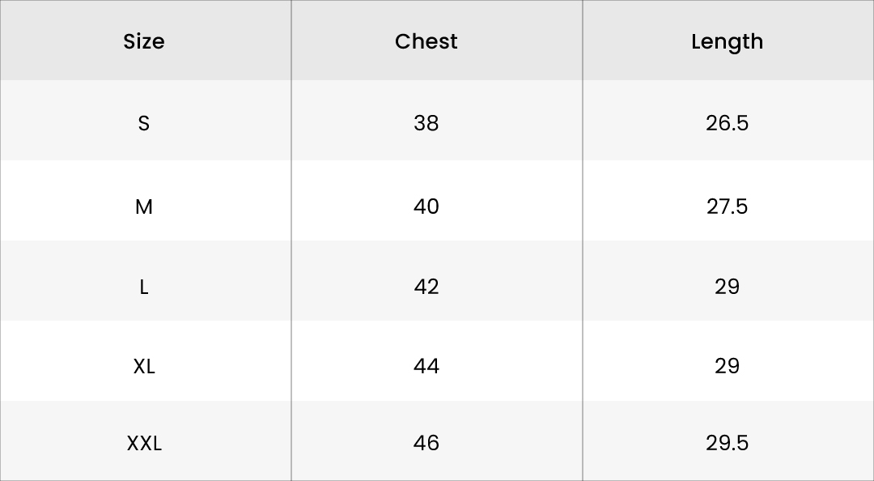The height and width of the screenshot is (481, 874).
Task: Click chest value 38
Action: point(426,123)
